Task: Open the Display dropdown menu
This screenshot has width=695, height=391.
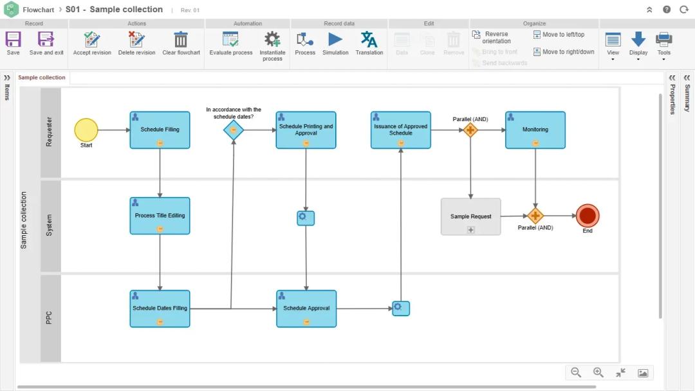Action: 638,44
